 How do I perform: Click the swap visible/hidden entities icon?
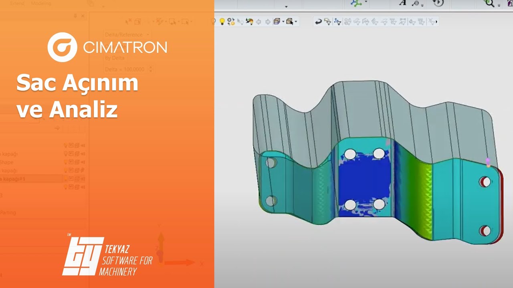[x=231, y=22]
